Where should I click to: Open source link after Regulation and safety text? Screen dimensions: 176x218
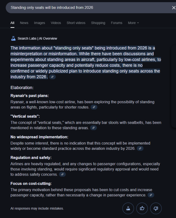click(62, 174)
